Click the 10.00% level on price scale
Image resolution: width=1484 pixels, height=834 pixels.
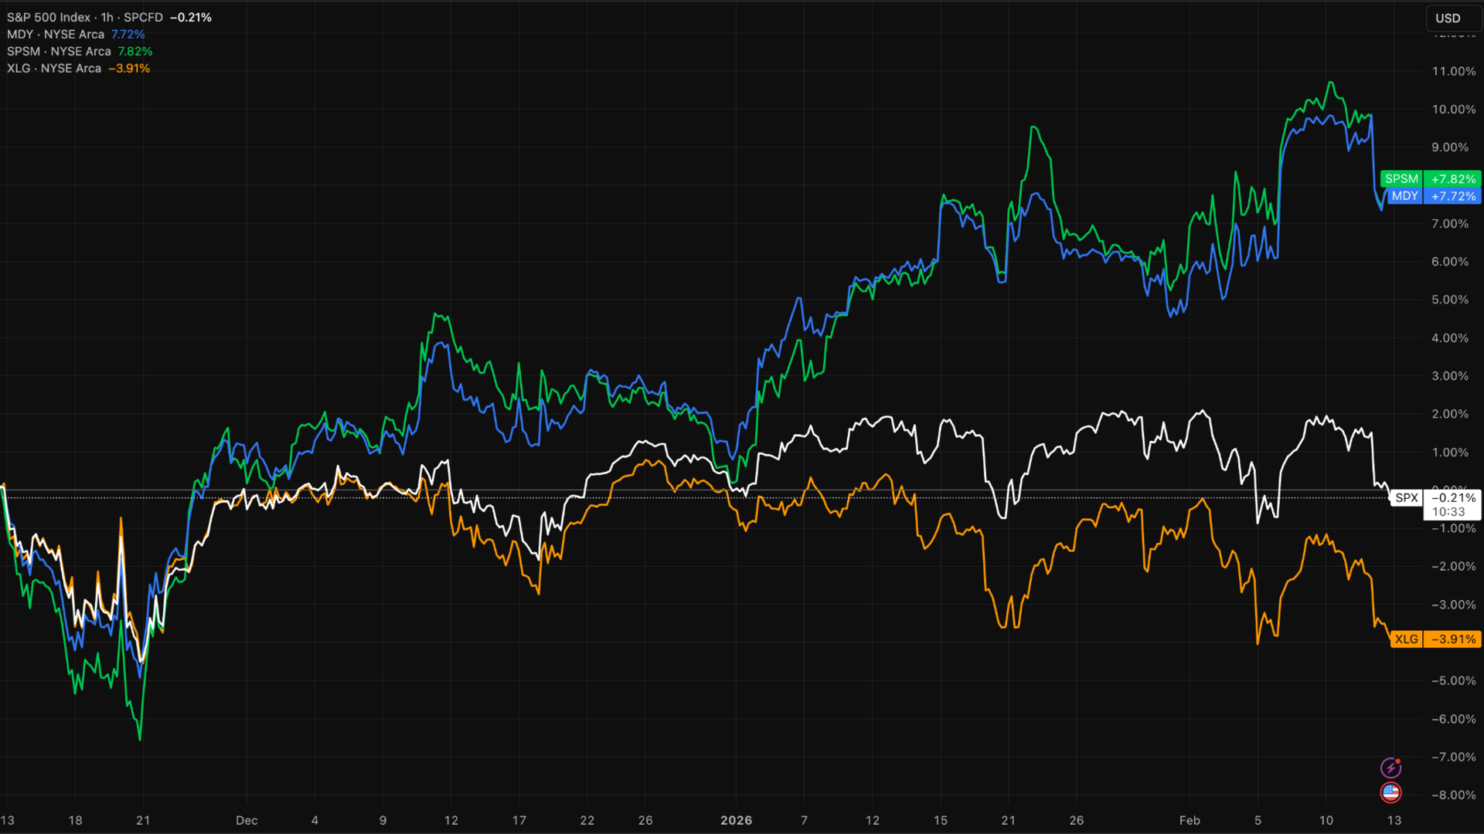[x=1453, y=109]
